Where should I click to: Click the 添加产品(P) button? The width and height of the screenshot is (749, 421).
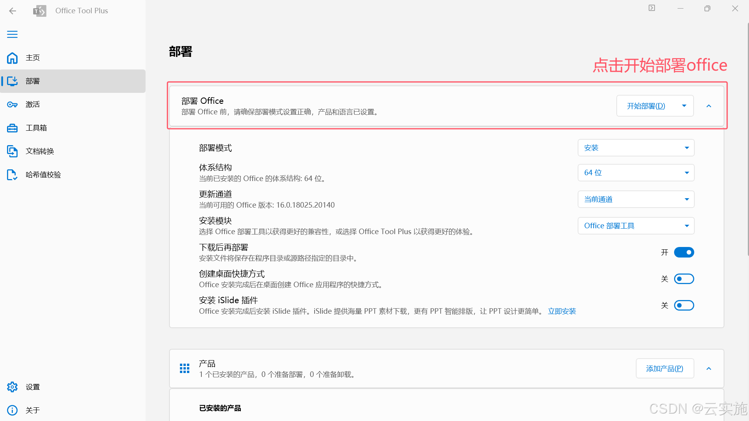coord(665,369)
